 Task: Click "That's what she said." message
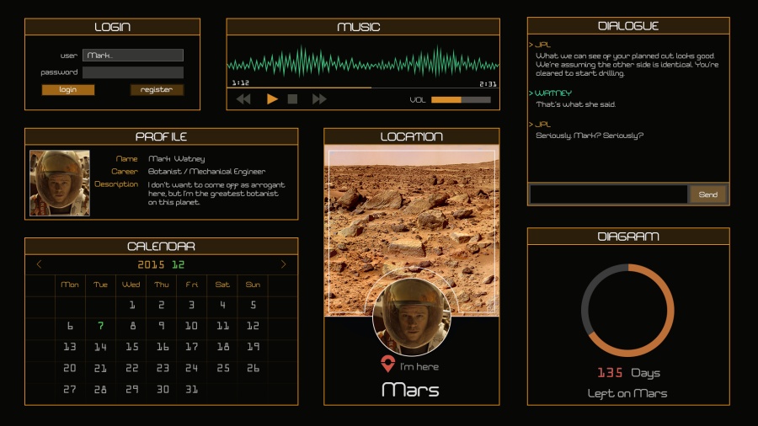575,104
